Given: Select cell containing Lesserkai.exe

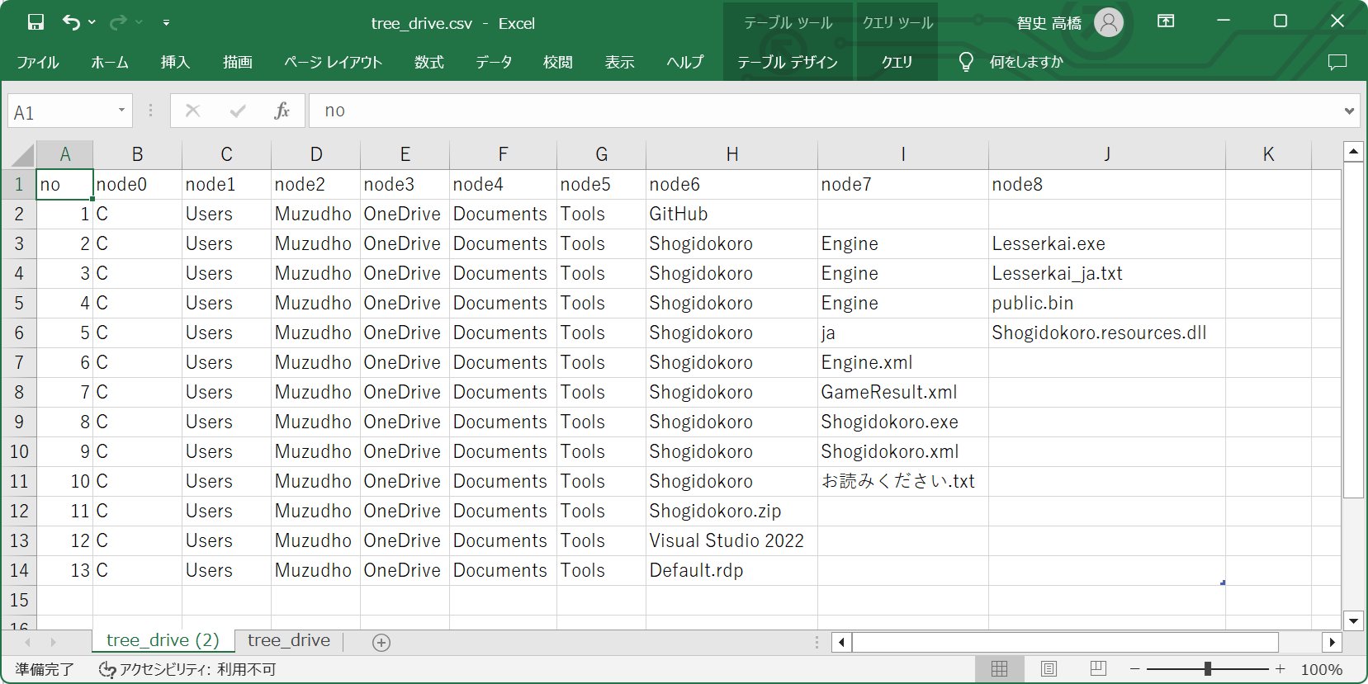Looking at the screenshot, I should tap(1106, 243).
